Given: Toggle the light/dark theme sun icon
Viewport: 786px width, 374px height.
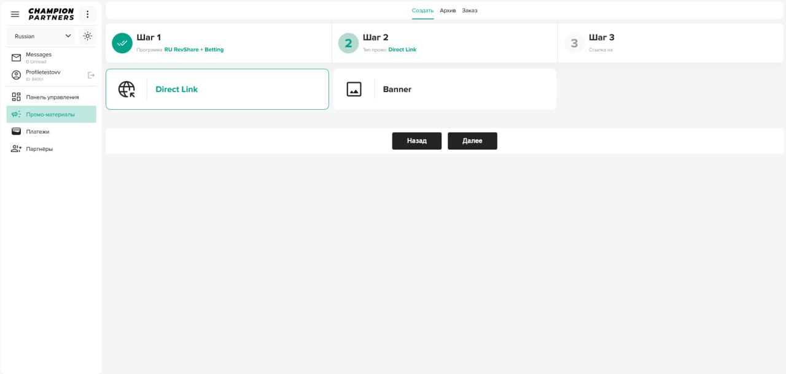Looking at the screenshot, I should pos(87,36).
